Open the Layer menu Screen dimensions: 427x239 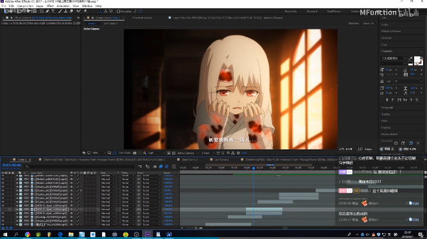point(40,6)
